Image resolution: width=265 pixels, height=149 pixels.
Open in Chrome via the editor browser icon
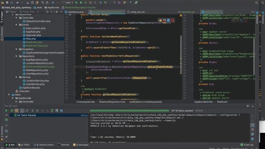coord(160,20)
